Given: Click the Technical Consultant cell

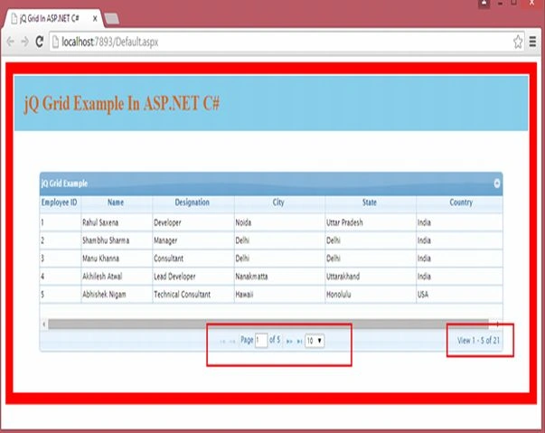Looking at the screenshot, I should click(x=193, y=295).
